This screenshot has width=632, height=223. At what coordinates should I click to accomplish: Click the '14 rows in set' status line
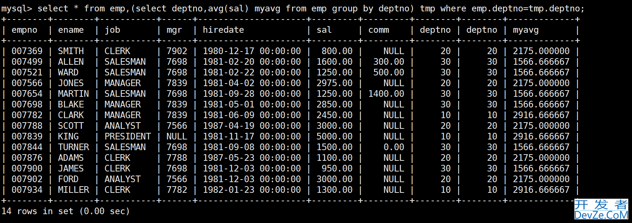tap(66, 211)
